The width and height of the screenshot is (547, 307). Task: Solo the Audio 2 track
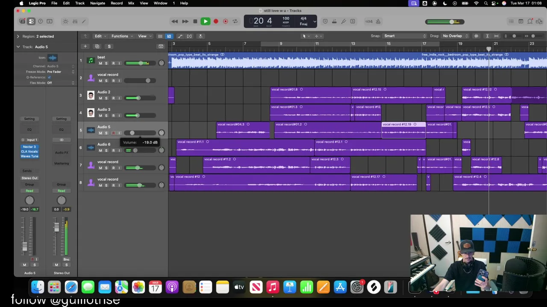106,98
